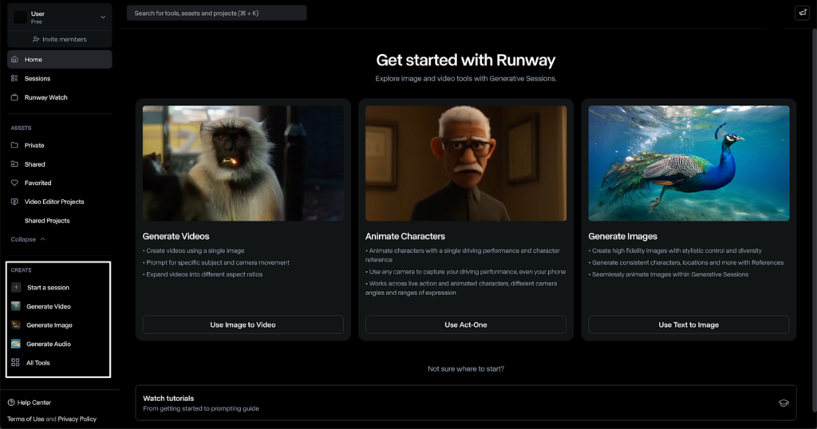Screen dimensions: 817x429
Task: Click the plus icon to start a session
Action: coord(16,287)
